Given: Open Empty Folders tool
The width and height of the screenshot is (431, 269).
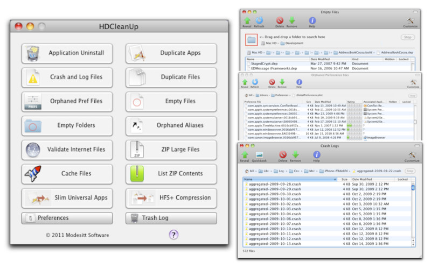Looking at the screenshot, I should [x=67, y=125].
